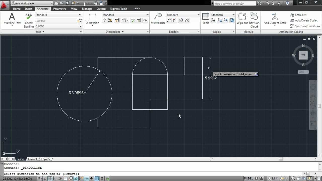Click the Dimension Jog Line icon
This screenshot has width=322, height=181.
pyautogui.click(x=145, y=20)
